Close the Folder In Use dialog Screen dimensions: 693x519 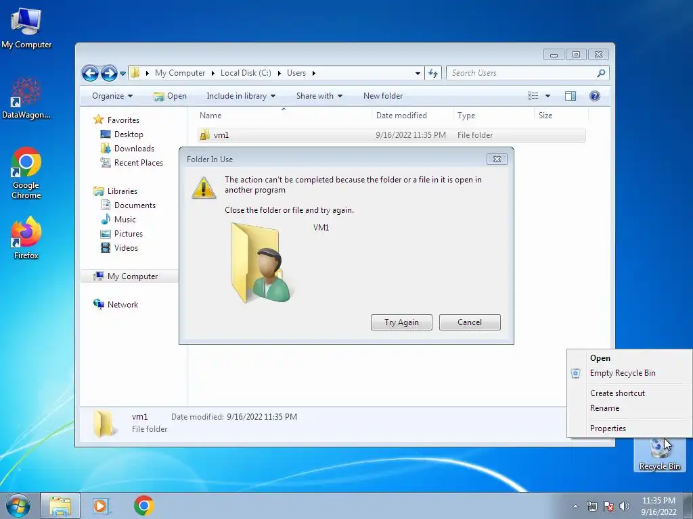497,159
